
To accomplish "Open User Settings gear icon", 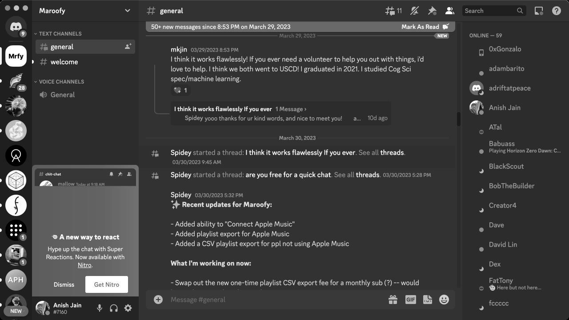I will pos(128,308).
